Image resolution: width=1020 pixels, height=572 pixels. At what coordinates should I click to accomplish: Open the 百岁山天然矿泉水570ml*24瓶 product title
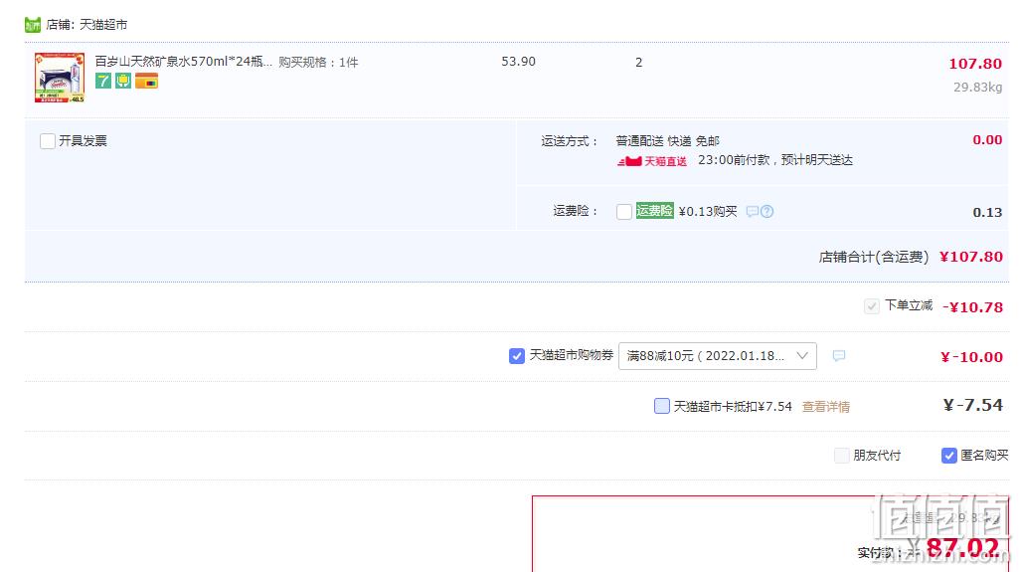(x=184, y=61)
